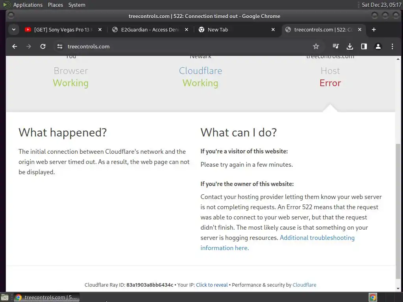This screenshot has width=403, height=302.
Task: View site information icon in address bar
Action: click(x=60, y=46)
